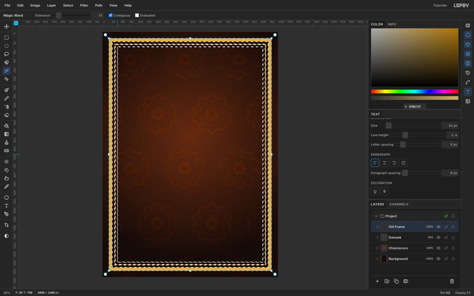Select the Eyedropper tool
Image resolution: width=474 pixels, height=296 pixels.
(7, 186)
